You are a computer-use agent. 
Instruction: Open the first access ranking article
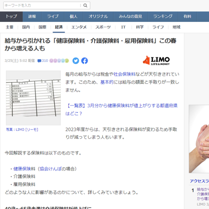(203, 194)
